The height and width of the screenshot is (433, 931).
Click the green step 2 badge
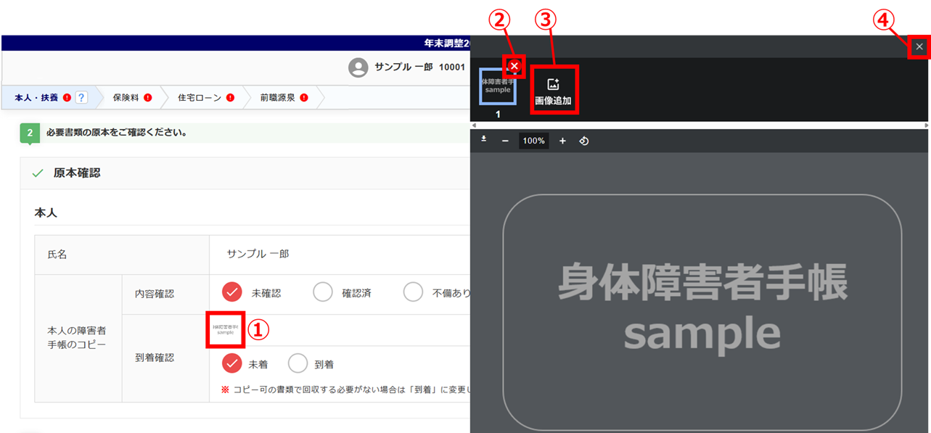[x=29, y=133]
